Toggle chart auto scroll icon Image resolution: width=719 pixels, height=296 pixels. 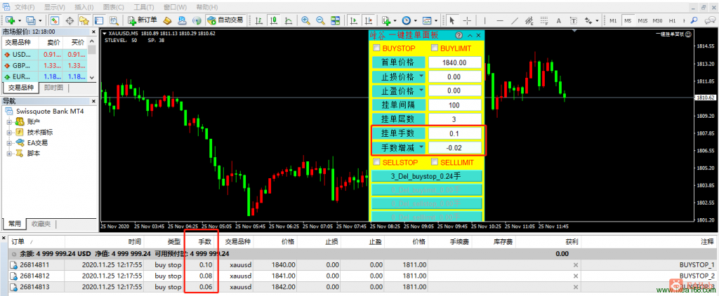point(354,20)
